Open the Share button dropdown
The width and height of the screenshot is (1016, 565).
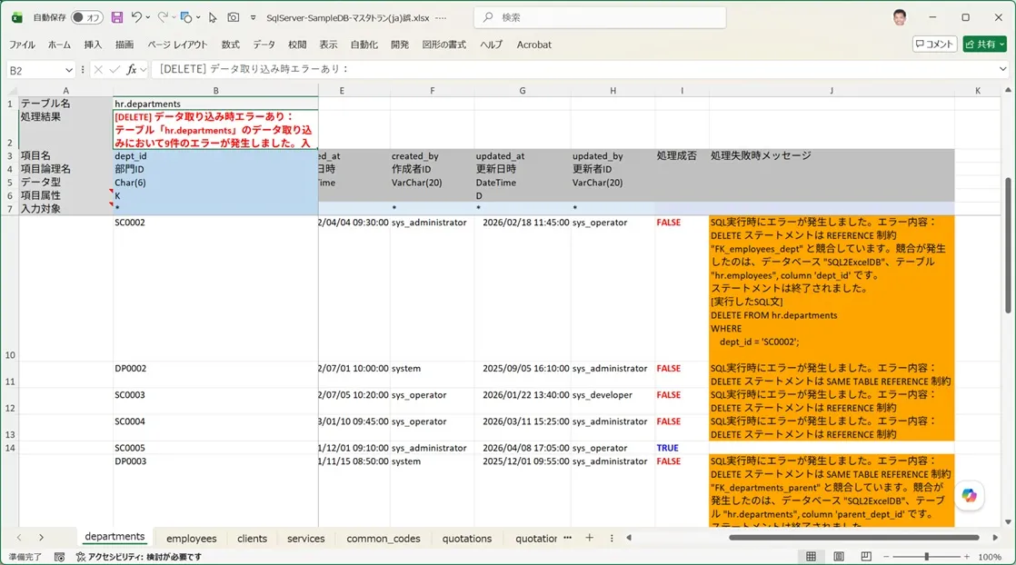(x=1002, y=45)
